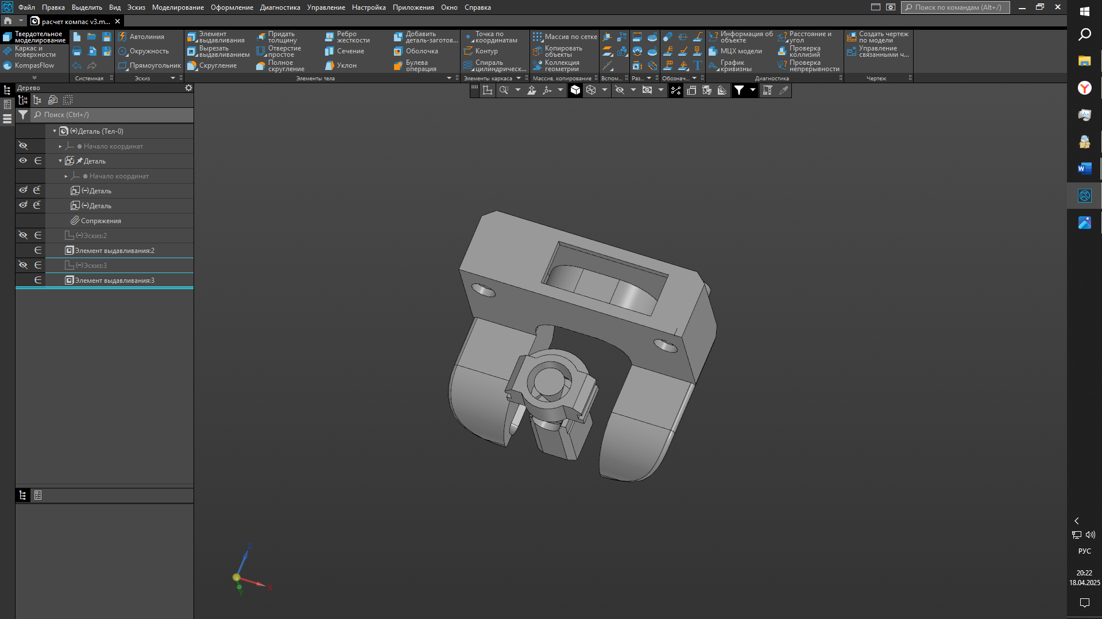Select the Circle (Окружность) sketch tool

coord(144,52)
